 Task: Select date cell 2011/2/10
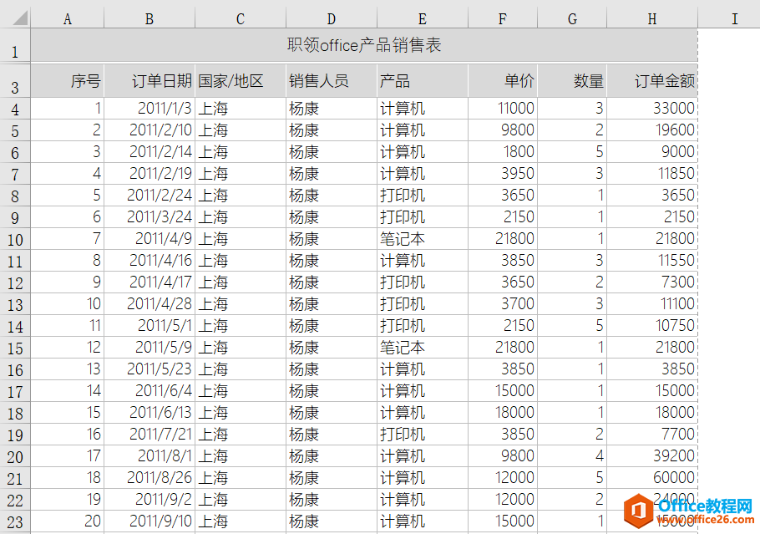click(x=149, y=130)
